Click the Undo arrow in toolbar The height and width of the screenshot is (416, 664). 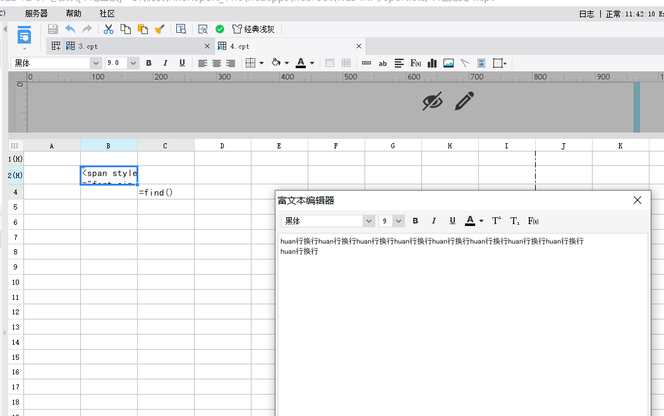pos(70,29)
